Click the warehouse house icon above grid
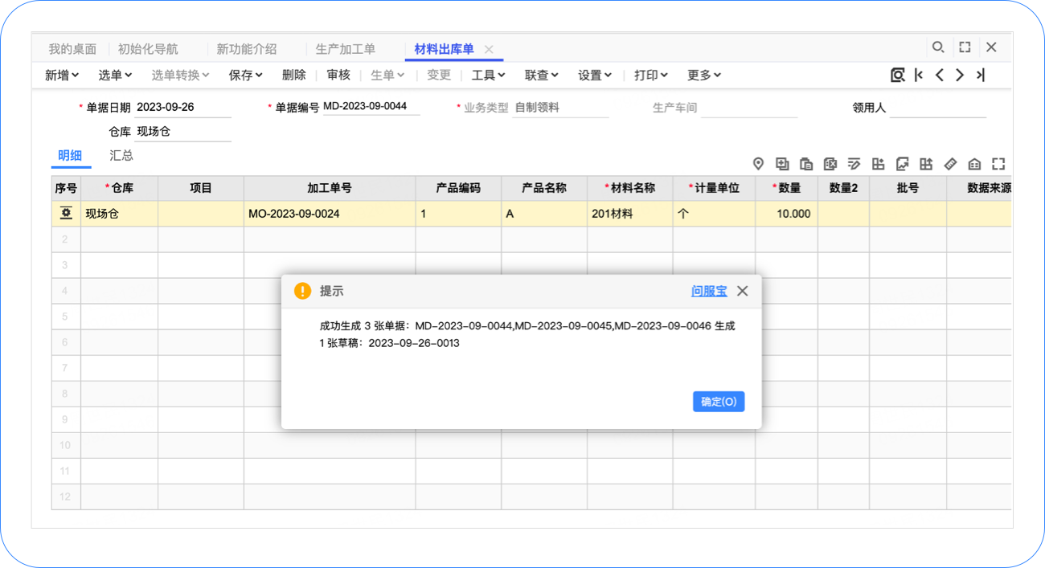This screenshot has height=568, width=1045. pos(974,164)
